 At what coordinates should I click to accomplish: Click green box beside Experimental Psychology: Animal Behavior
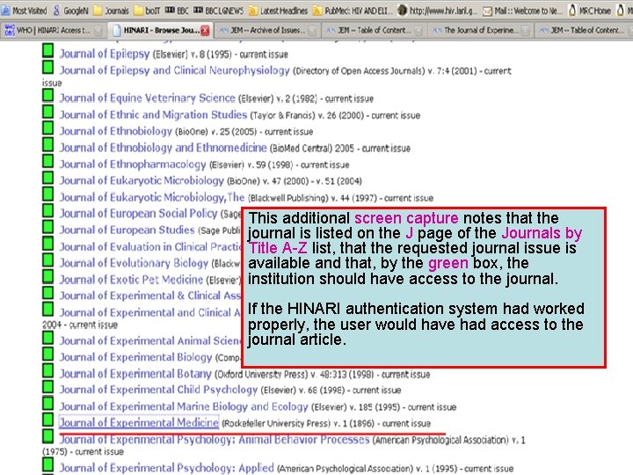point(48,435)
